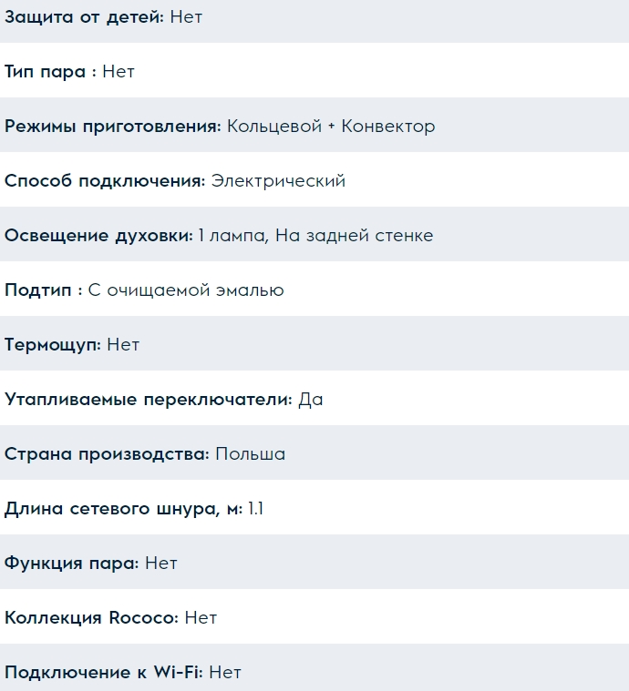Image resolution: width=629 pixels, height=691 pixels.
Task: Click the 'Режимы приготовления' label
Action: 112,127
